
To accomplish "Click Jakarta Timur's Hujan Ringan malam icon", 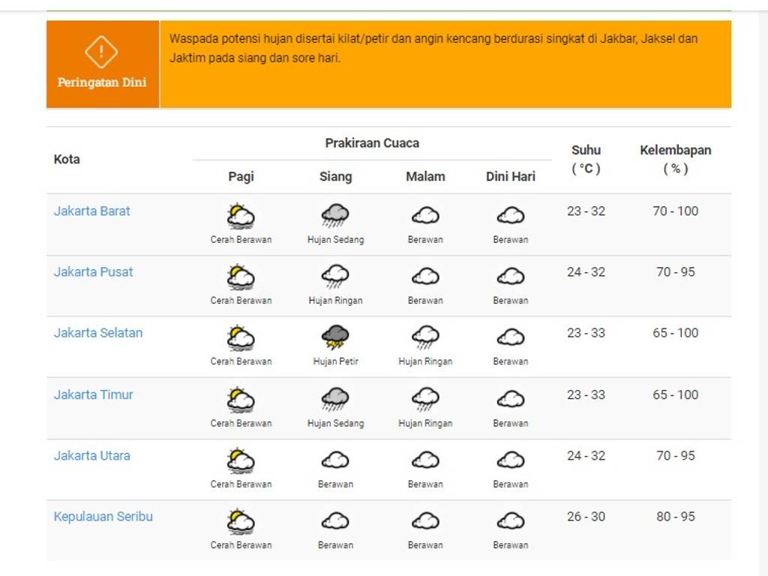I will tap(425, 399).
